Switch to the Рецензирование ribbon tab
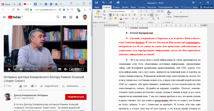 [x=166, y=7]
